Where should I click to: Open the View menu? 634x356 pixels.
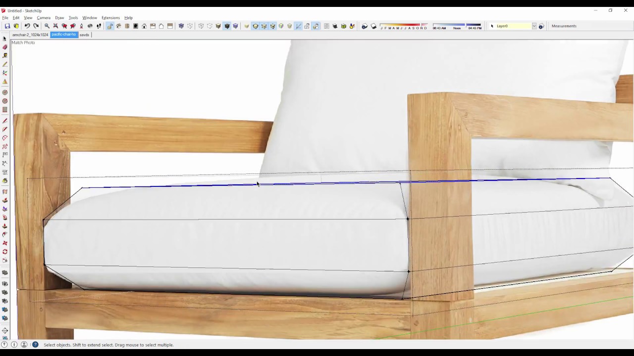point(28,18)
